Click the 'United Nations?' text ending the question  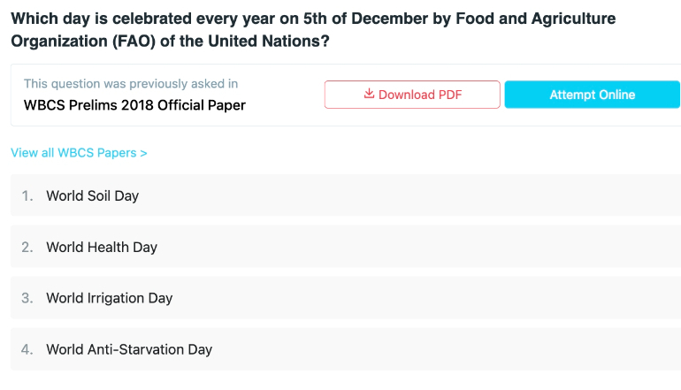(x=269, y=42)
